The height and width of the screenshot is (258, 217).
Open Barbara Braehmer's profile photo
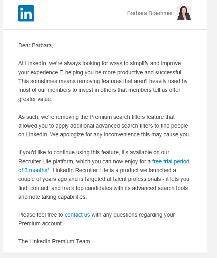tap(184, 13)
